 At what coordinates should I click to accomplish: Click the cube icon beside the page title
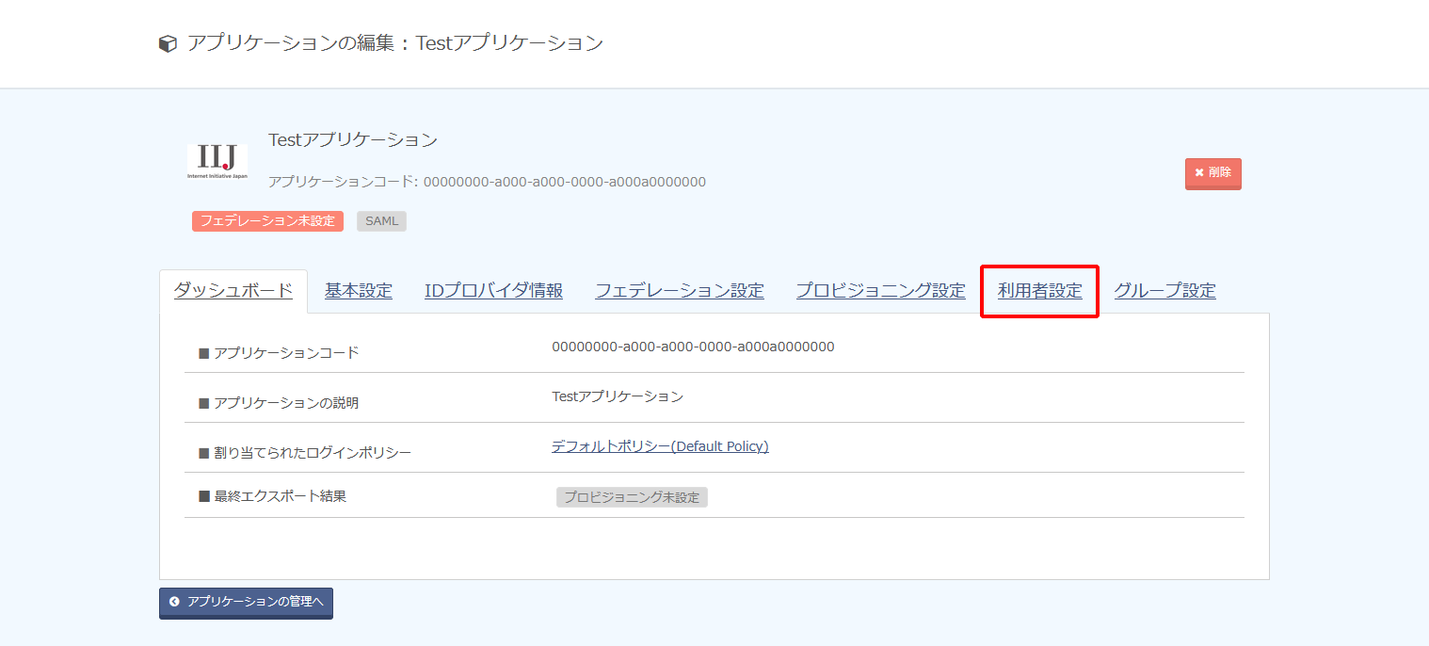coord(168,44)
